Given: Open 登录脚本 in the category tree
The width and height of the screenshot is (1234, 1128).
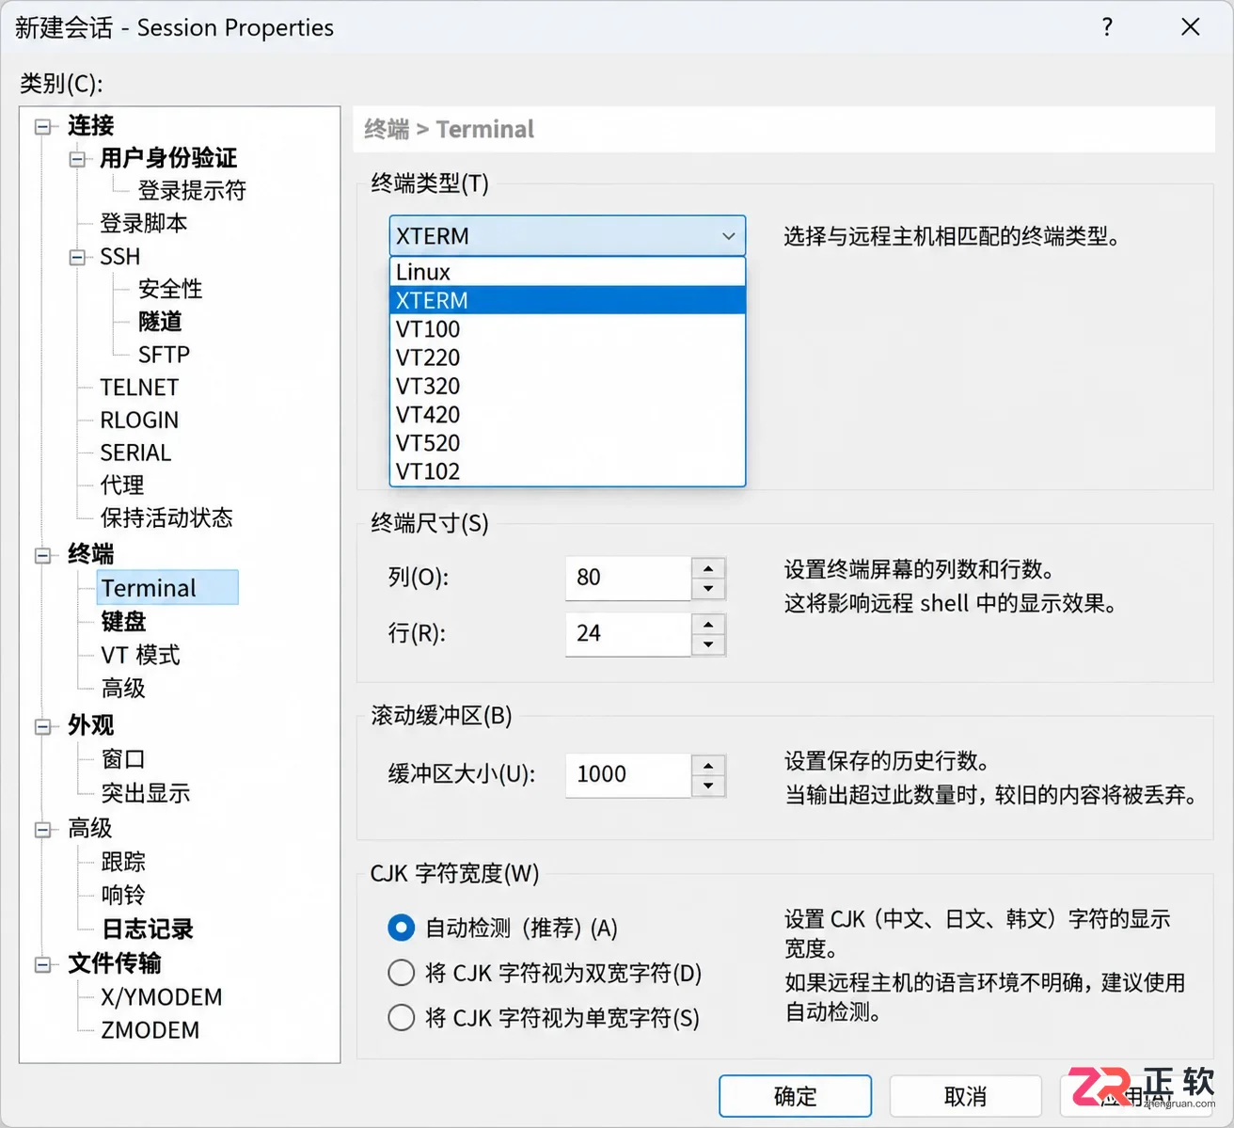Looking at the screenshot, I should tap(144, 224).
